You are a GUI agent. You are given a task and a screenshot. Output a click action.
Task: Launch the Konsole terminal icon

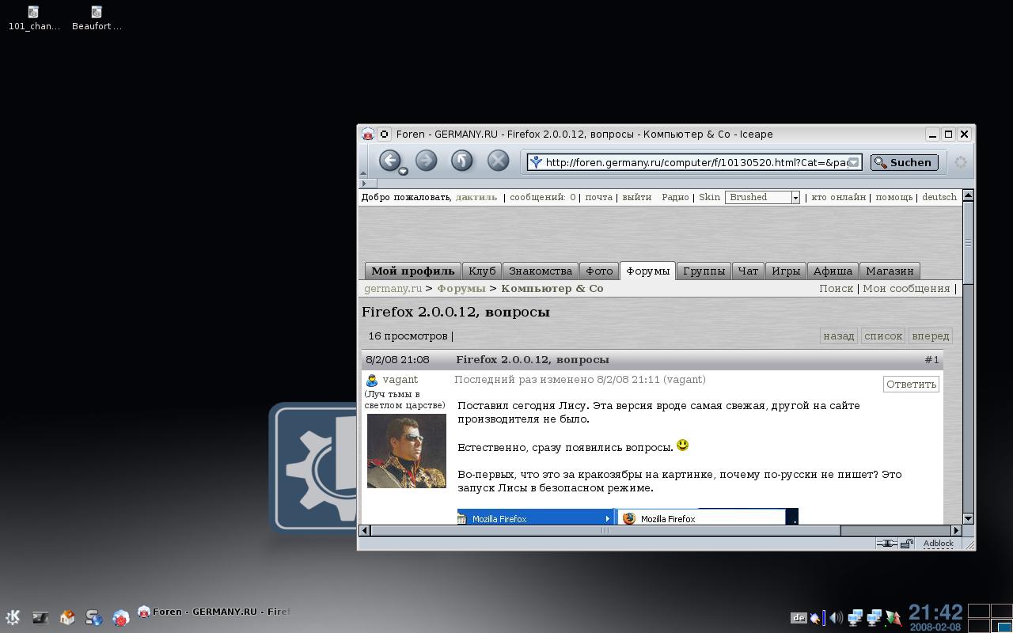coord(40,617)
